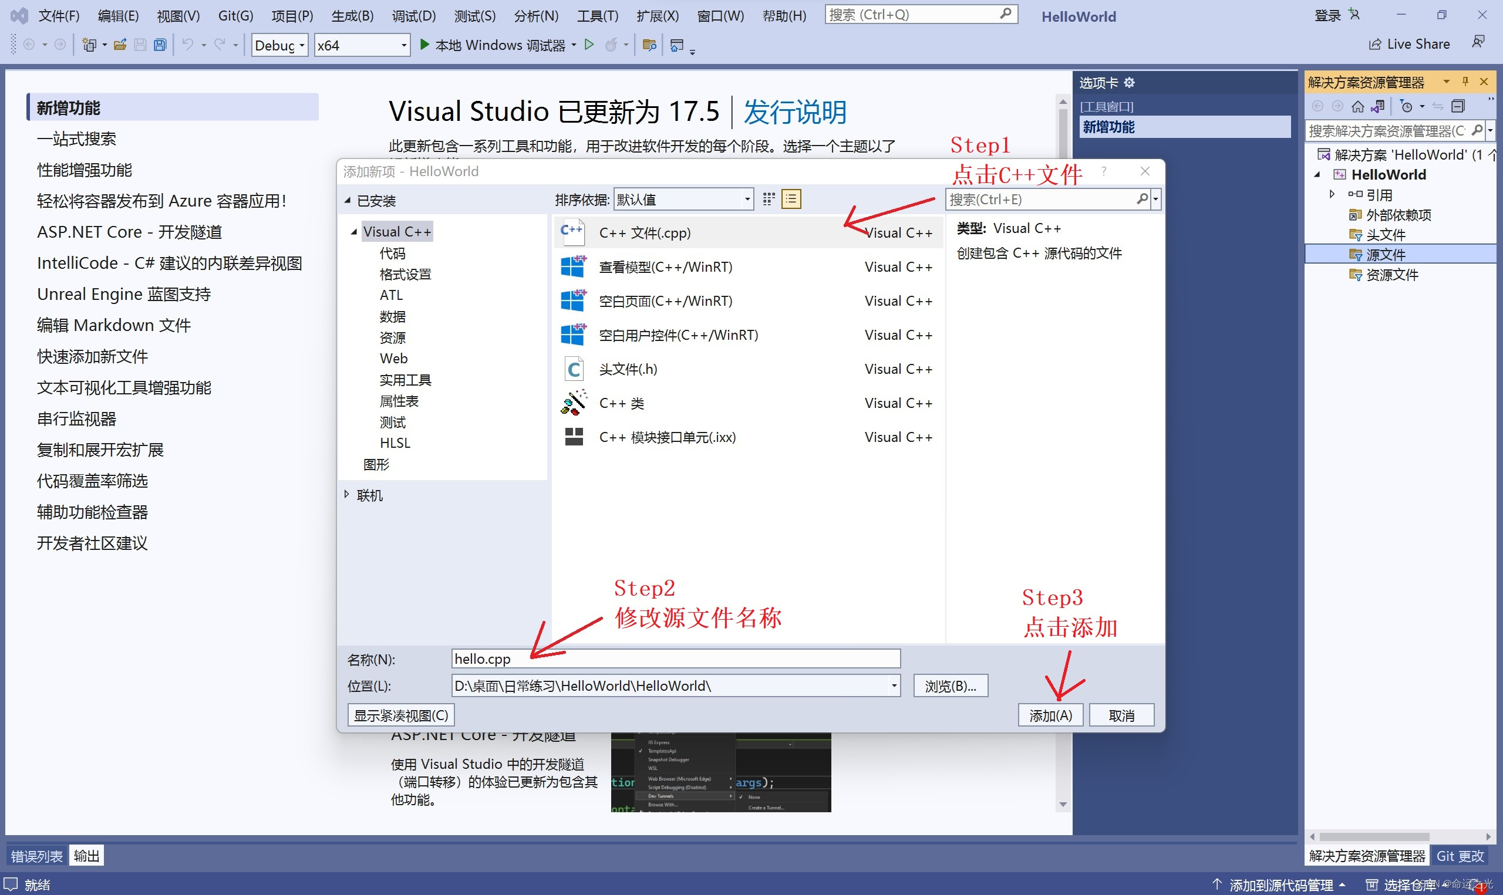Viewport: 1503px width, 895px height.
Task: Click the Save file toolbar icon
Action: point(140,45)
